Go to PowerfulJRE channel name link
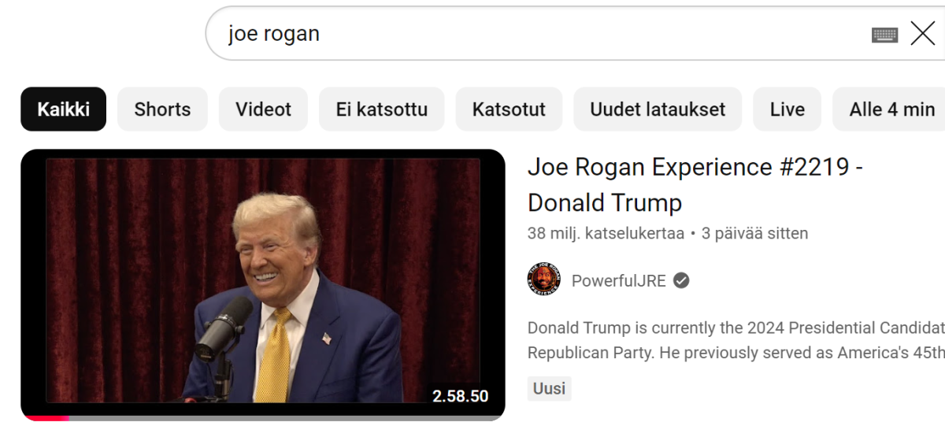Screen dimensions: 945x437 (618, 280)
